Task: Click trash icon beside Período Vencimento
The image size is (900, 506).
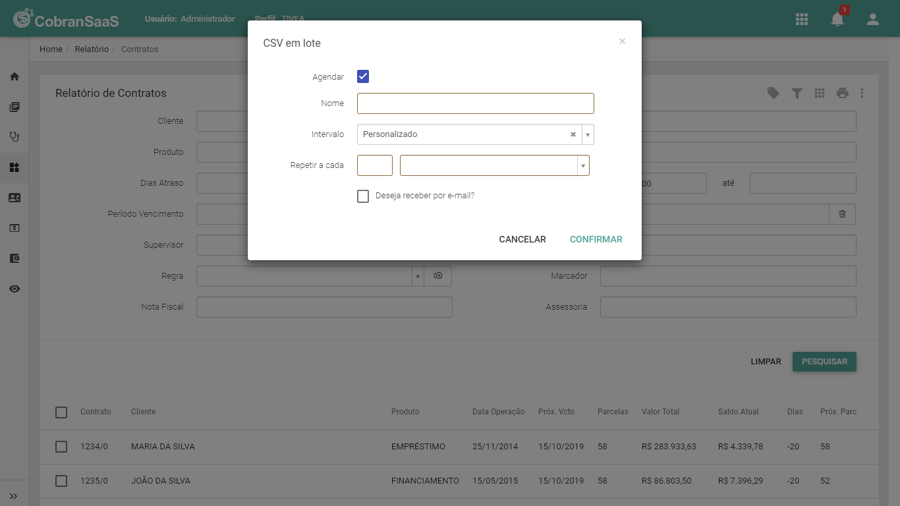Action: tap(842, 214)
